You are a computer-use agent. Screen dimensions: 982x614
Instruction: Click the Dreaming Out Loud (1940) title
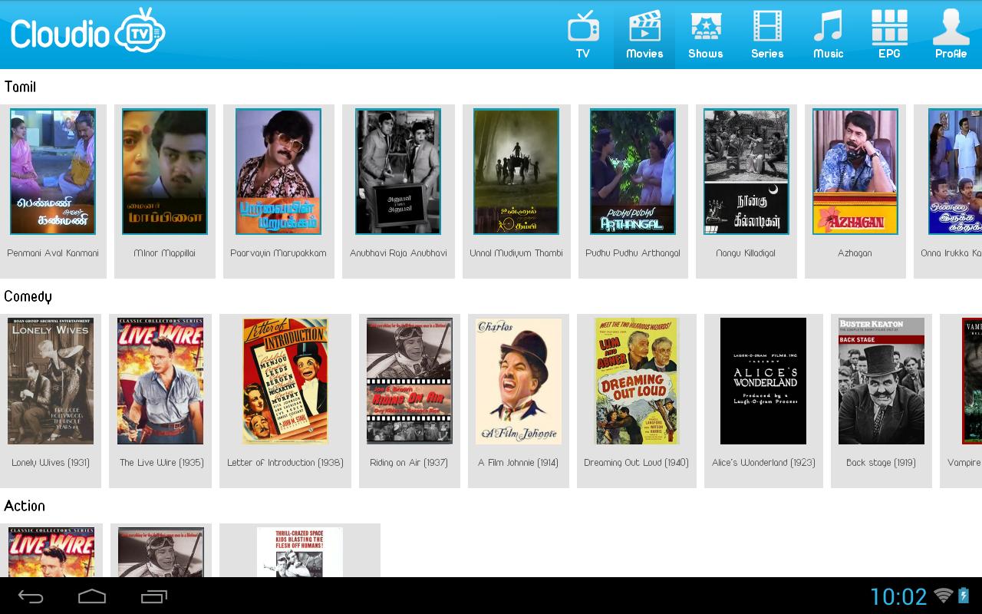pyautogui.click(x=636, y=463)
